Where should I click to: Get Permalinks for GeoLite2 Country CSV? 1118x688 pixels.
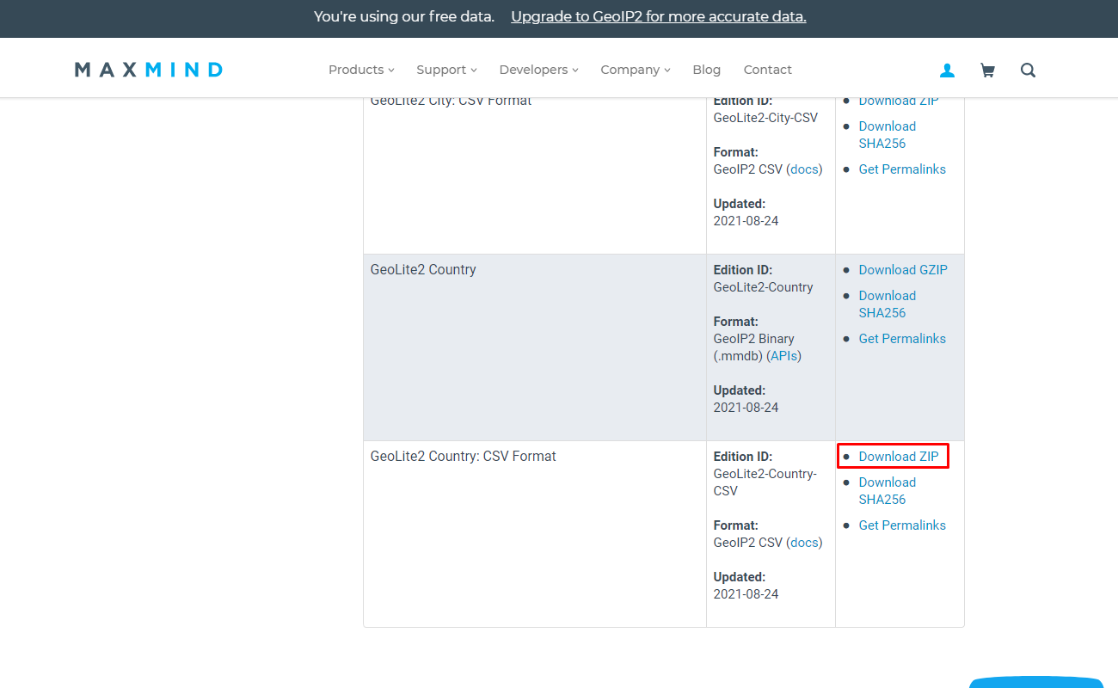tap(902, 525)
